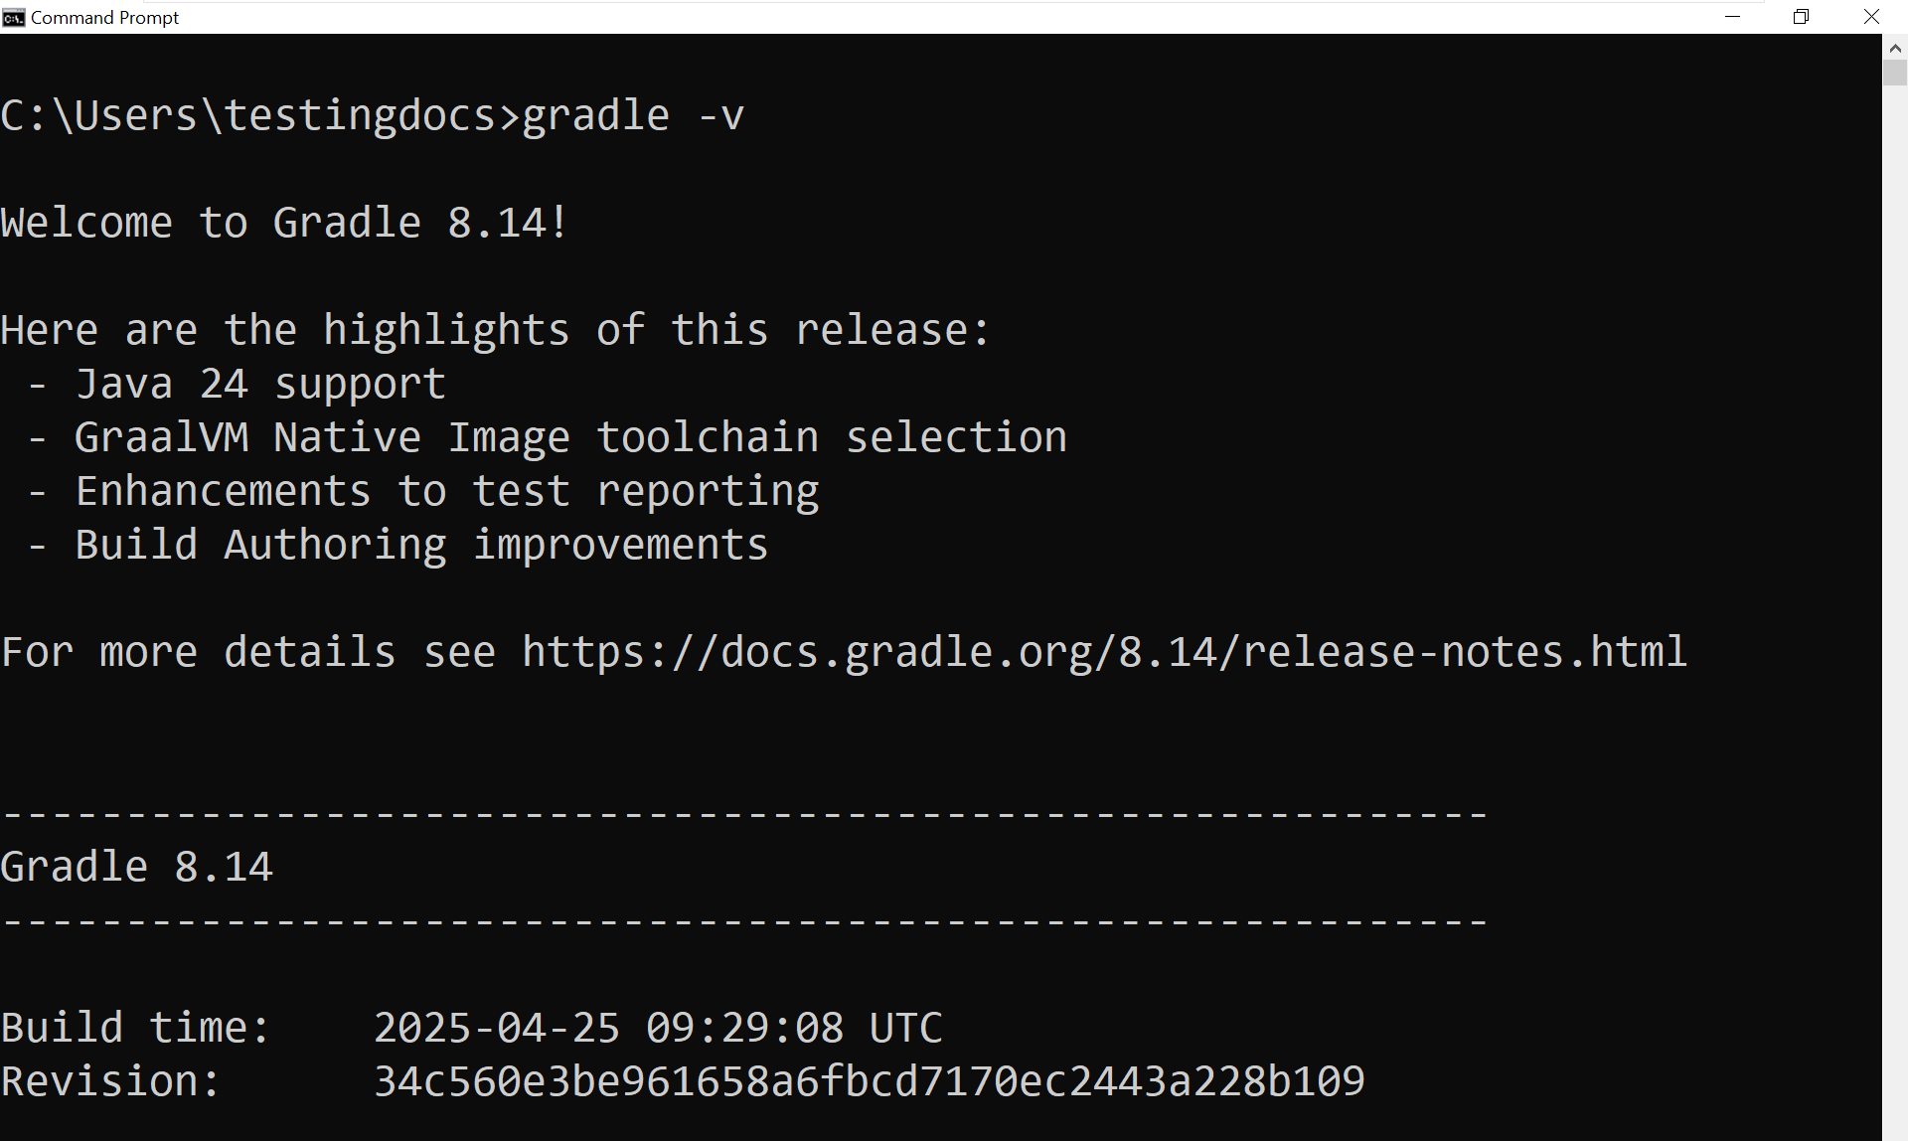Click the 'Here are the highlights' line
Screen dimensions: 1908x1141
(495, 330)
